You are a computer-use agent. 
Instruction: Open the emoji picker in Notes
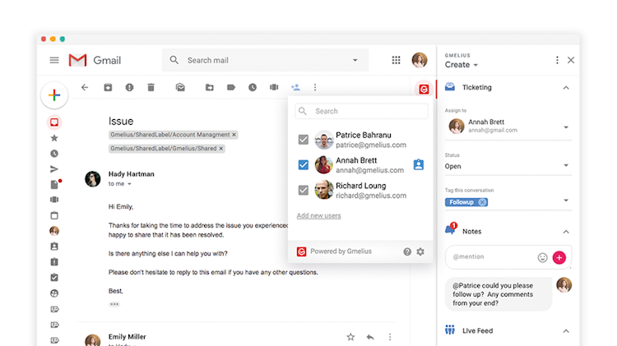(543, 257)
